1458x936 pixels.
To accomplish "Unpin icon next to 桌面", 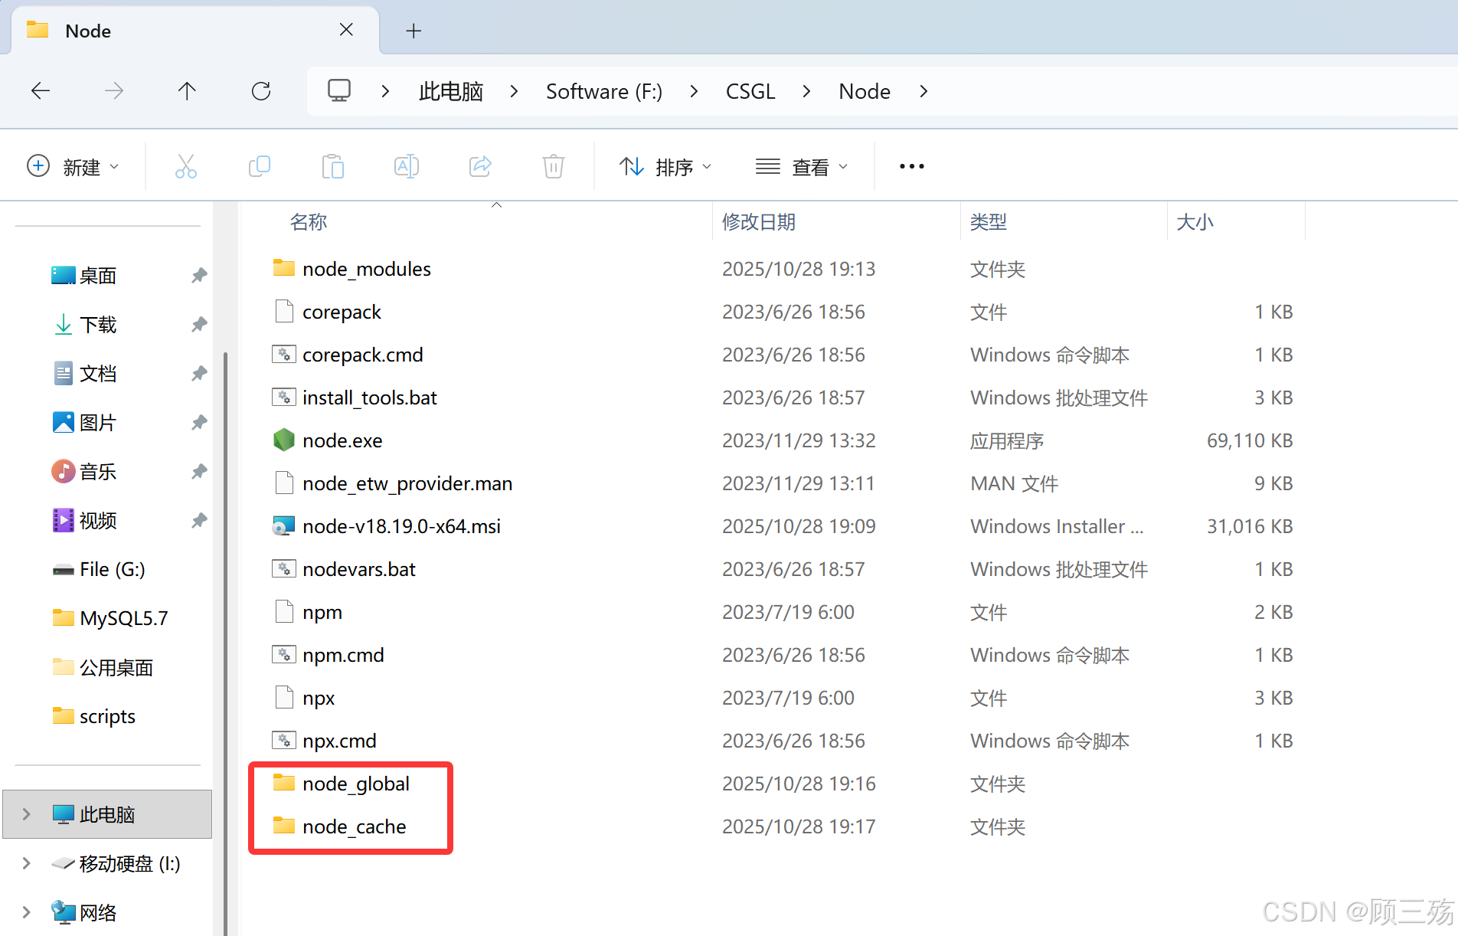I will [x=199, y=276].
